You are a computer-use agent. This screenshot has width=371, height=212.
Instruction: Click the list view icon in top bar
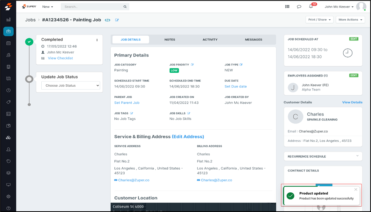[287, 7]
